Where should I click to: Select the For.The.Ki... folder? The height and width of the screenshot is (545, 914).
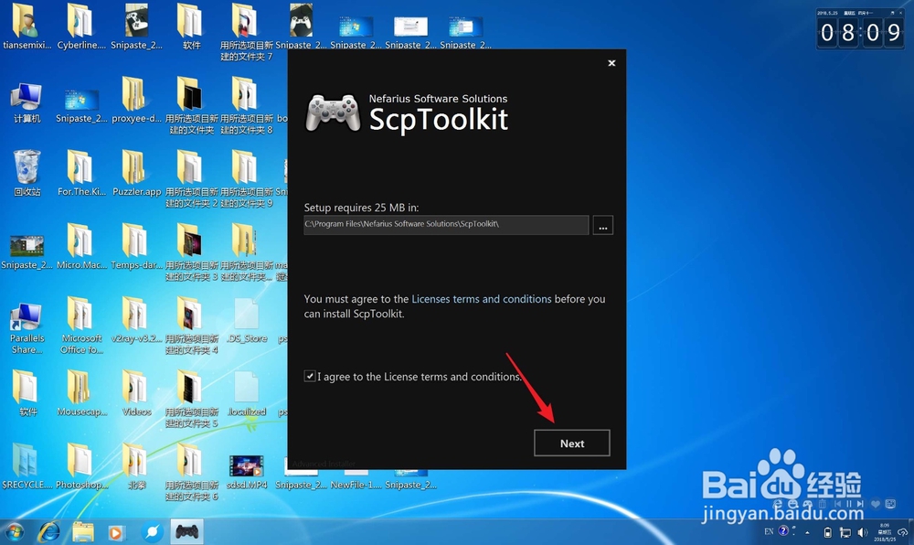tap(81, 173)
